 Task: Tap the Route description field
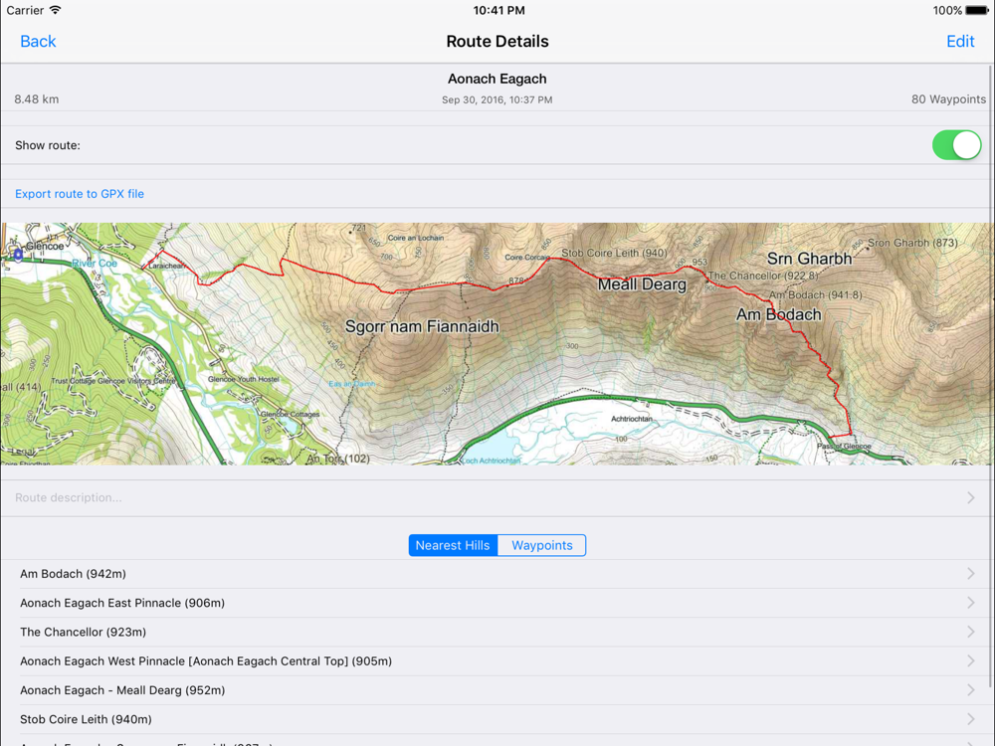point(496,498)
